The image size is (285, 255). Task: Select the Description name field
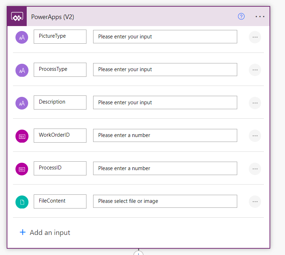[x=60, y=102]
